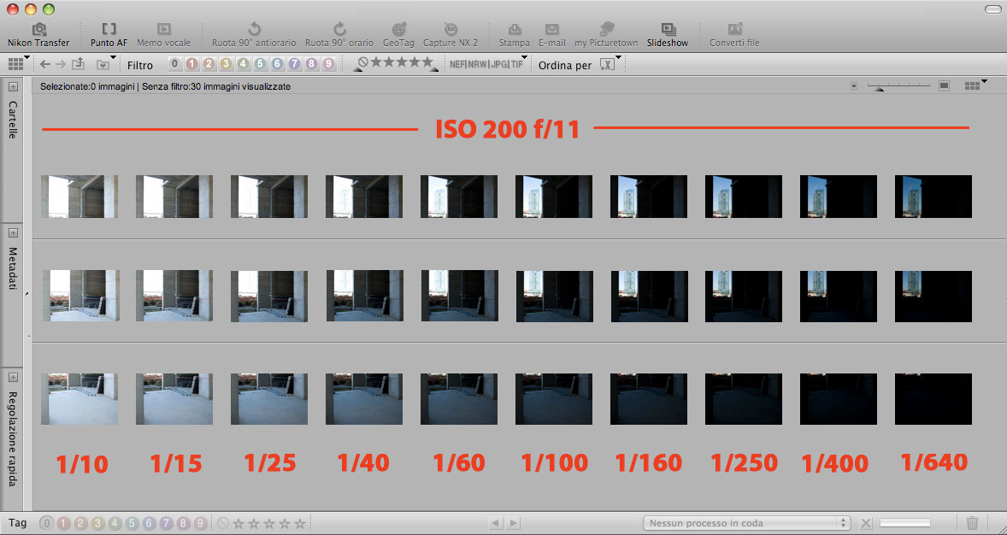This screenshot has width=1007, height=535.
Task: Click the smallest thumbnail size icon
Action: pos(853,86)
